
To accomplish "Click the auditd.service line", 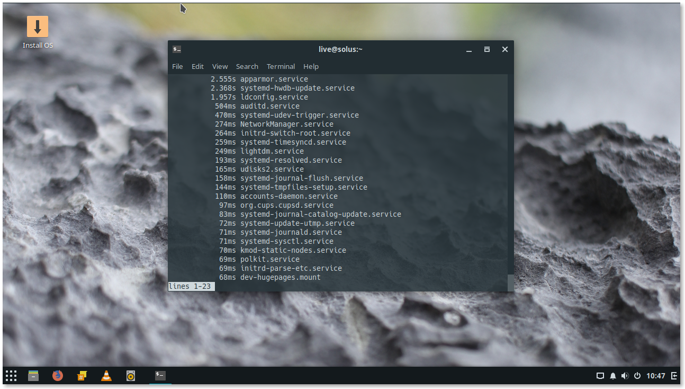I will [x=257, y=106].
